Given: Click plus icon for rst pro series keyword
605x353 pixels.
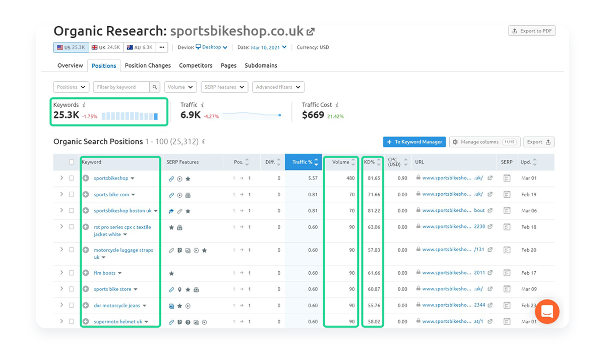Looking at the screenshot, I should click(86, 227).
